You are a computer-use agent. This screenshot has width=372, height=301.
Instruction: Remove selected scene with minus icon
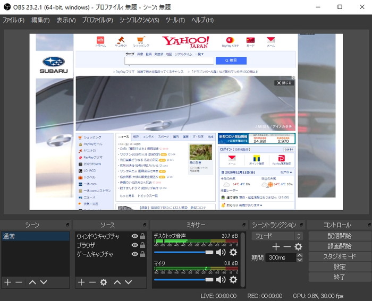coord(19,282)
